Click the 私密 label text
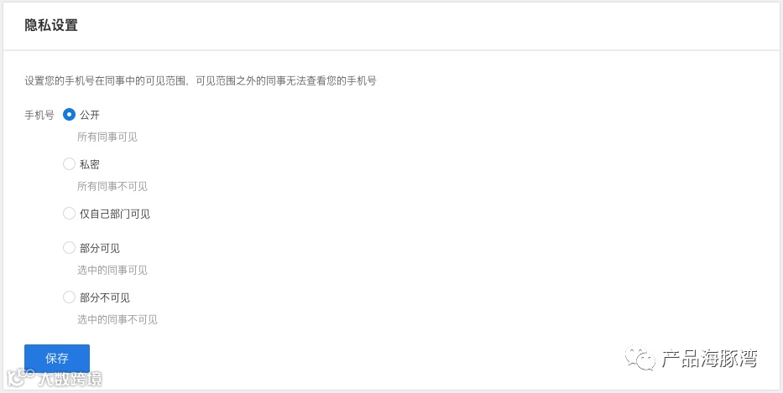Viewport: 783px width, 393px height. tap(90, 164)
